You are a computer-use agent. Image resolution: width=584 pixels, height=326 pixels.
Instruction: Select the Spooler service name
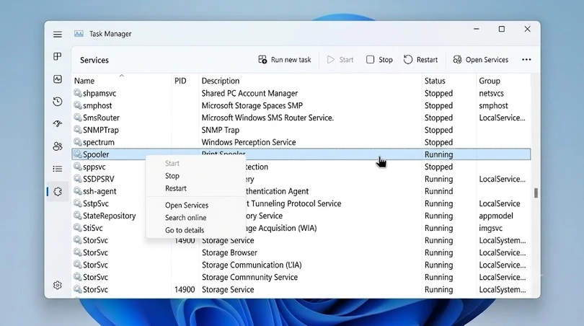click(96, 154)
